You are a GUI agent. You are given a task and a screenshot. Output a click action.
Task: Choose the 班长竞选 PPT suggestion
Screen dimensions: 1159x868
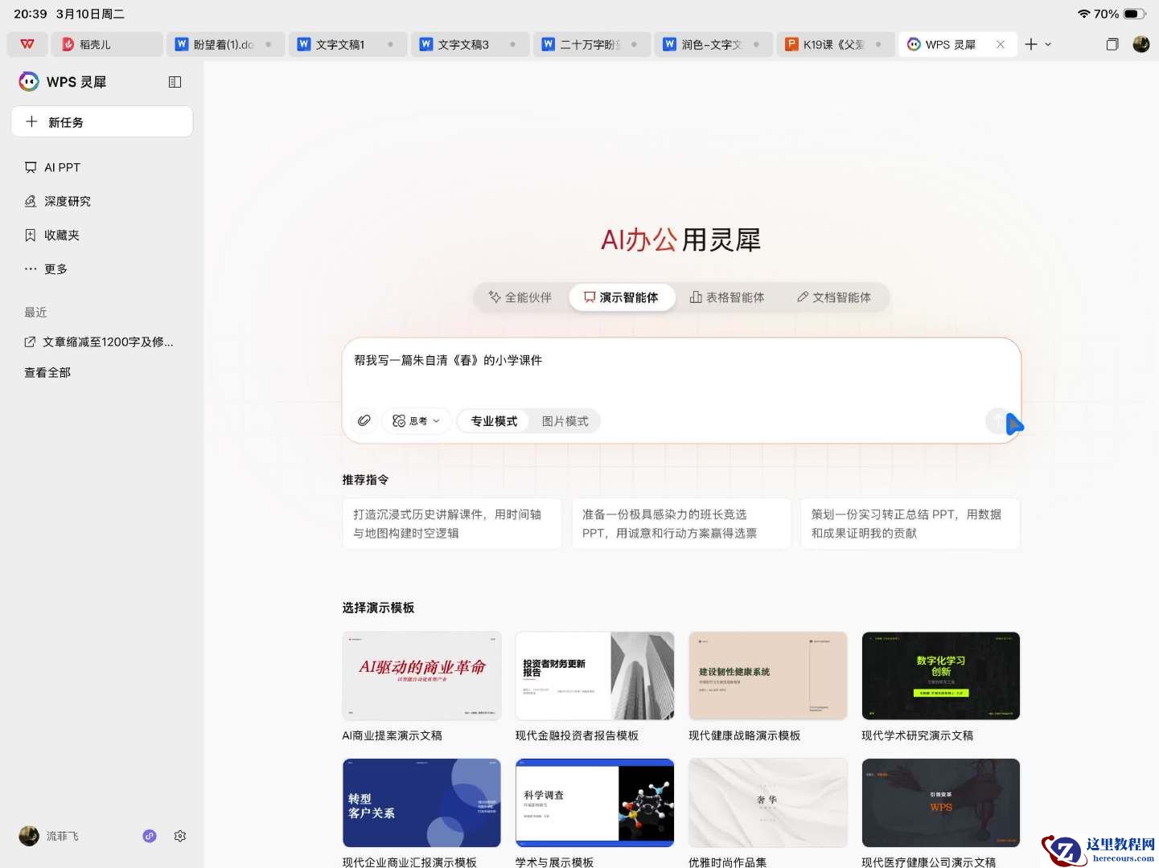pos(681,523)
